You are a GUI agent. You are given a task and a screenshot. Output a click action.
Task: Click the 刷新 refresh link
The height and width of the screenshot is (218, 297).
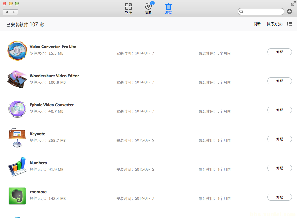257,24
